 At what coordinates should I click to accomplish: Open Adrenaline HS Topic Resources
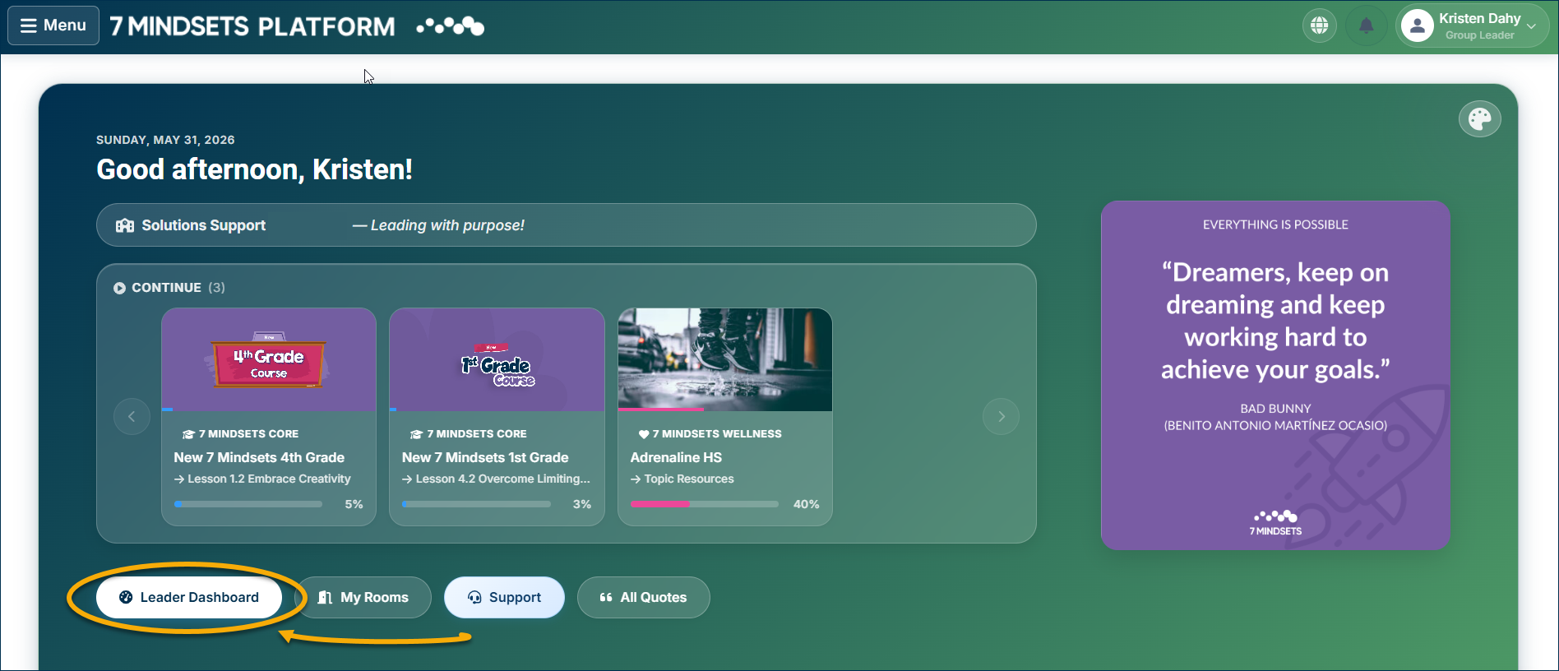[x=689, y=479]
